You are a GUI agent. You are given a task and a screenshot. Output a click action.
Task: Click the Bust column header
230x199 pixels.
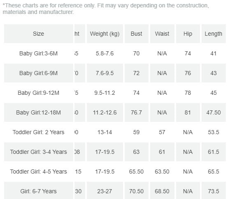click(x=137, y=34)
